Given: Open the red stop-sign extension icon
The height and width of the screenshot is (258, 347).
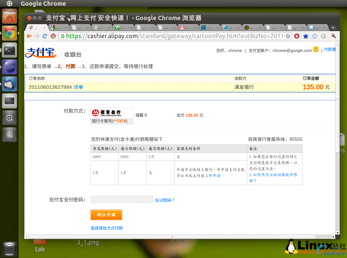Looking at the screenshot, I should (297, 36).
